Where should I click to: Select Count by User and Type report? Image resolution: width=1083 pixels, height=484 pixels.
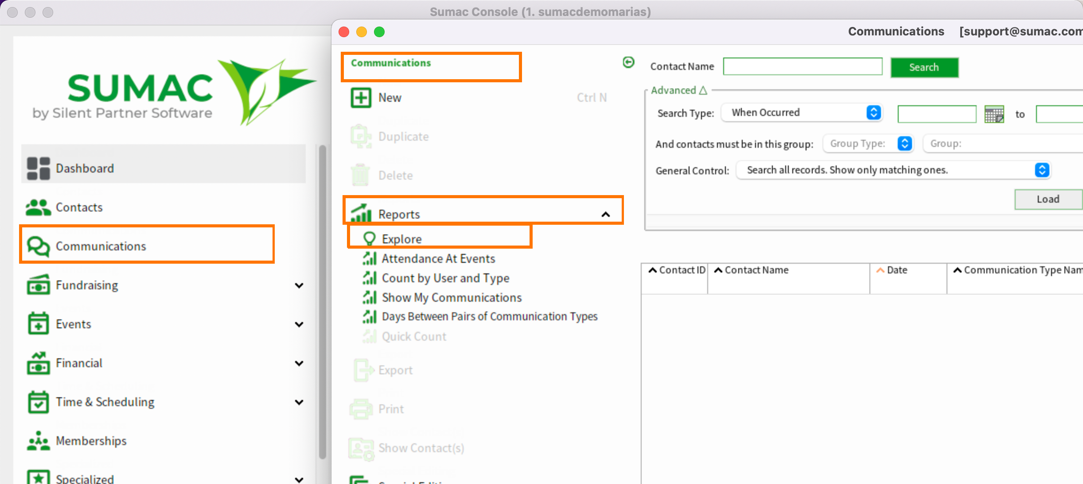point(445,278)
